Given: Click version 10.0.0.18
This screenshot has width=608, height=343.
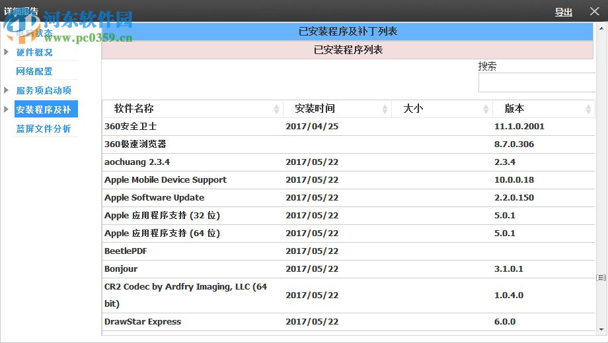Looking at the screenshot, I should 513,180.
